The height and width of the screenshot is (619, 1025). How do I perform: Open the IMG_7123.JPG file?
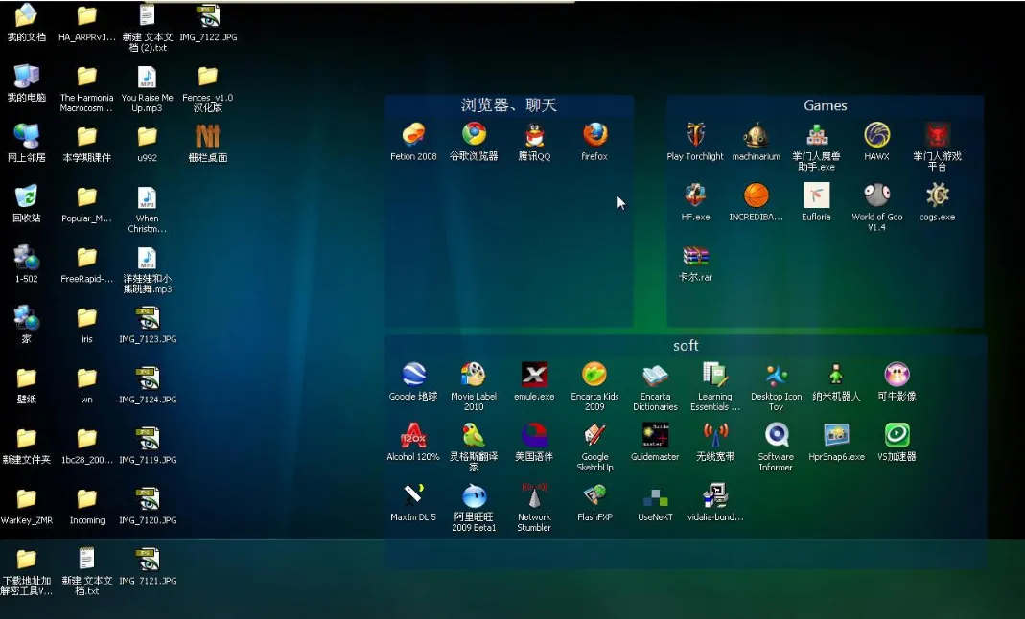(x=147, y=317)
